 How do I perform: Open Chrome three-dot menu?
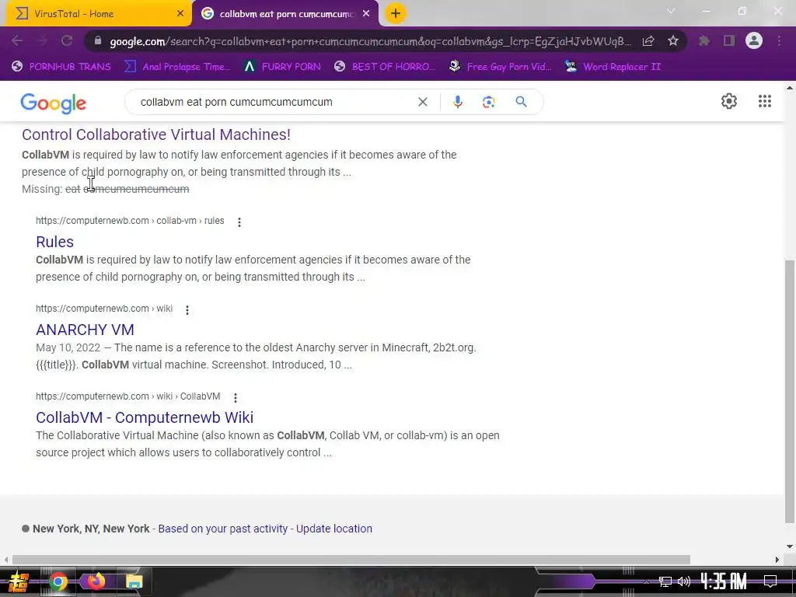pyautogui.click(x=779, y=40)
